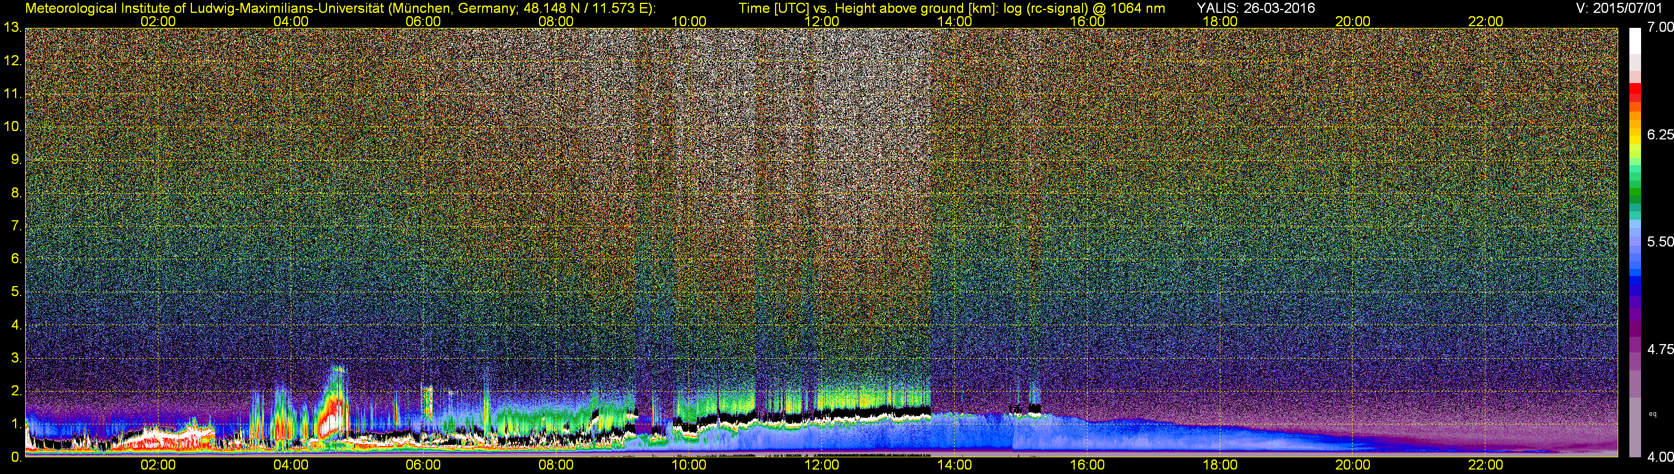Click the 16:00 label on the upper time axis
Screen dimensions: 1674x474
coord(1087,21)
